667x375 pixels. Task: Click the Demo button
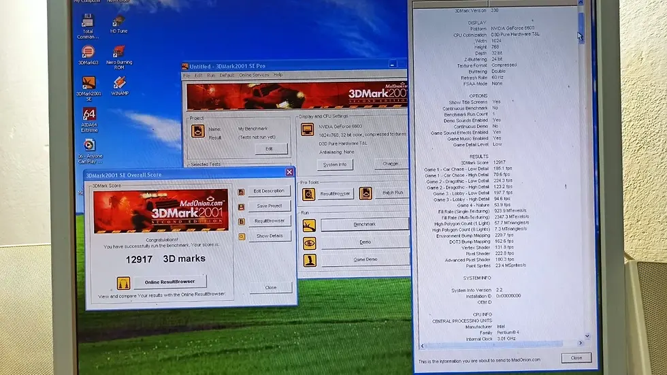pyautogui.click(x=365, y=242)
